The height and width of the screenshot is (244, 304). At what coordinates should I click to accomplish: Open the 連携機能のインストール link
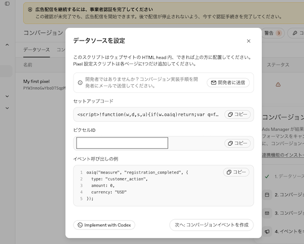tap(283, 155)
